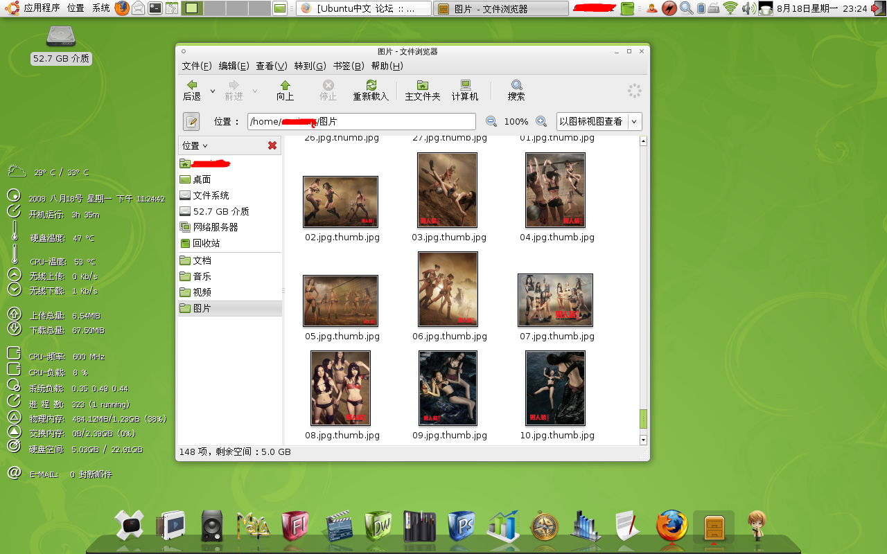This screenshot has width=887, height=554.
Task: Open the 文档 bookmark in sidebar
Action: 230,260
